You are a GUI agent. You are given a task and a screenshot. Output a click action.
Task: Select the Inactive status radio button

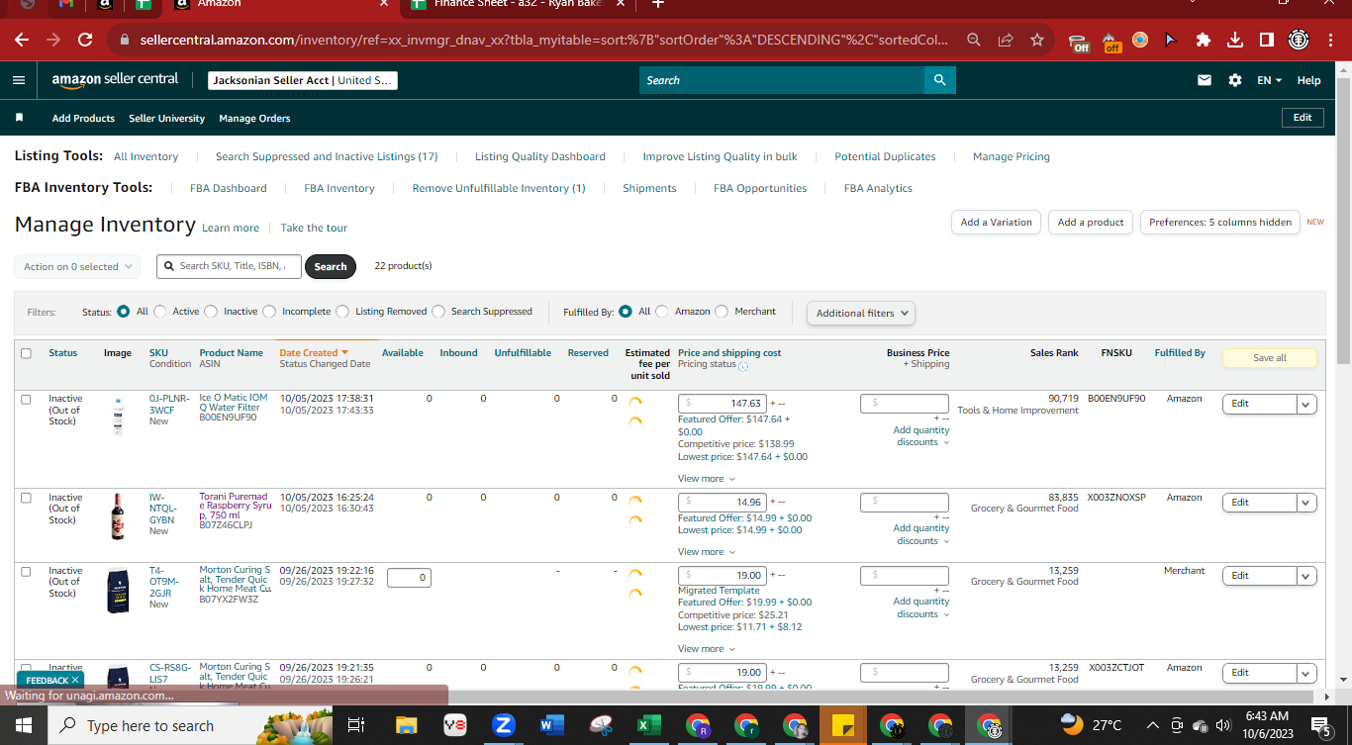point(211,311)
